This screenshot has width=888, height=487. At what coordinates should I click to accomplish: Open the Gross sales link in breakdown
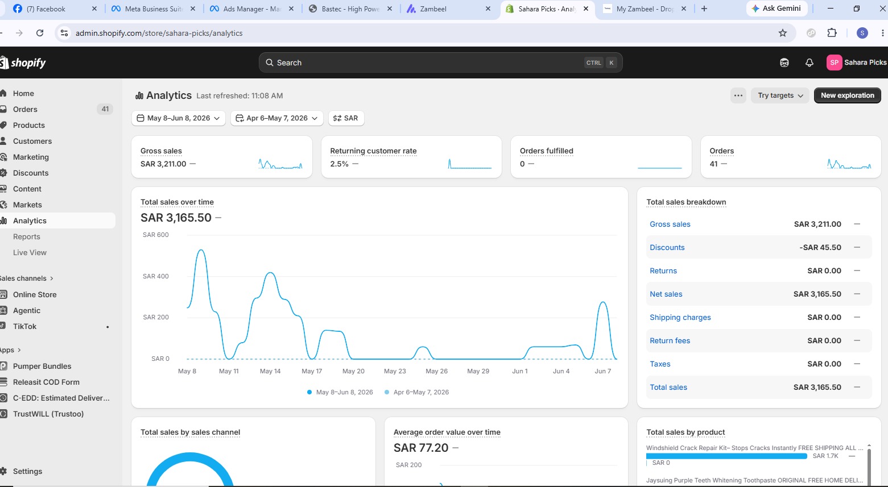click(x=670, y=224)
